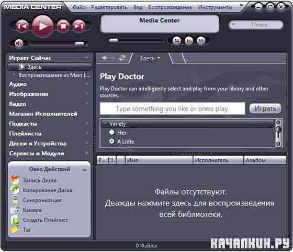Click the Запись Диска burn icon
293x252 pixels.
(15, 180)
